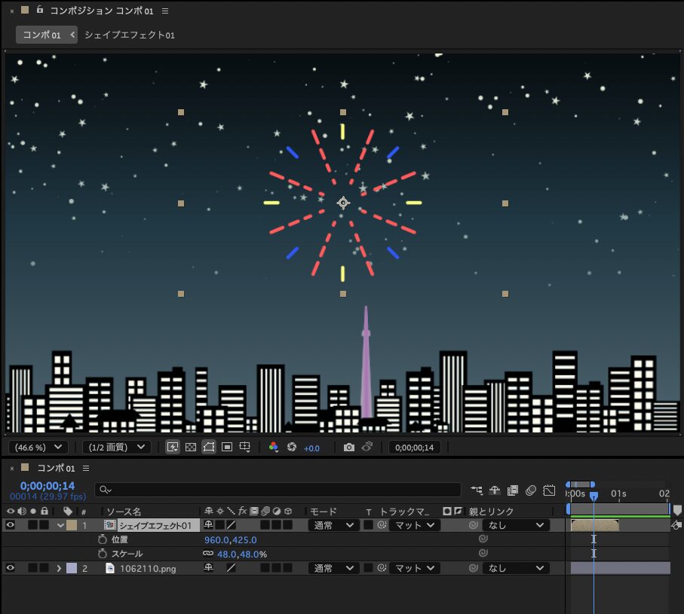Viewport: 684px width, 614px height.
Task: Hide the 1062110.png layer
Action: [10, 568]
